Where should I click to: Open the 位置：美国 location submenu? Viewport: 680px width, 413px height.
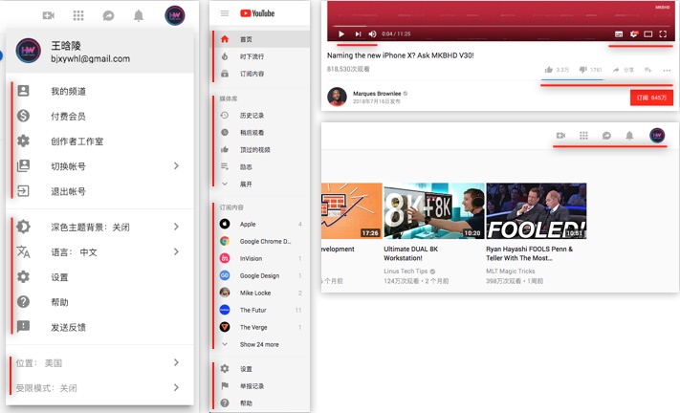[x=99, y=362]
